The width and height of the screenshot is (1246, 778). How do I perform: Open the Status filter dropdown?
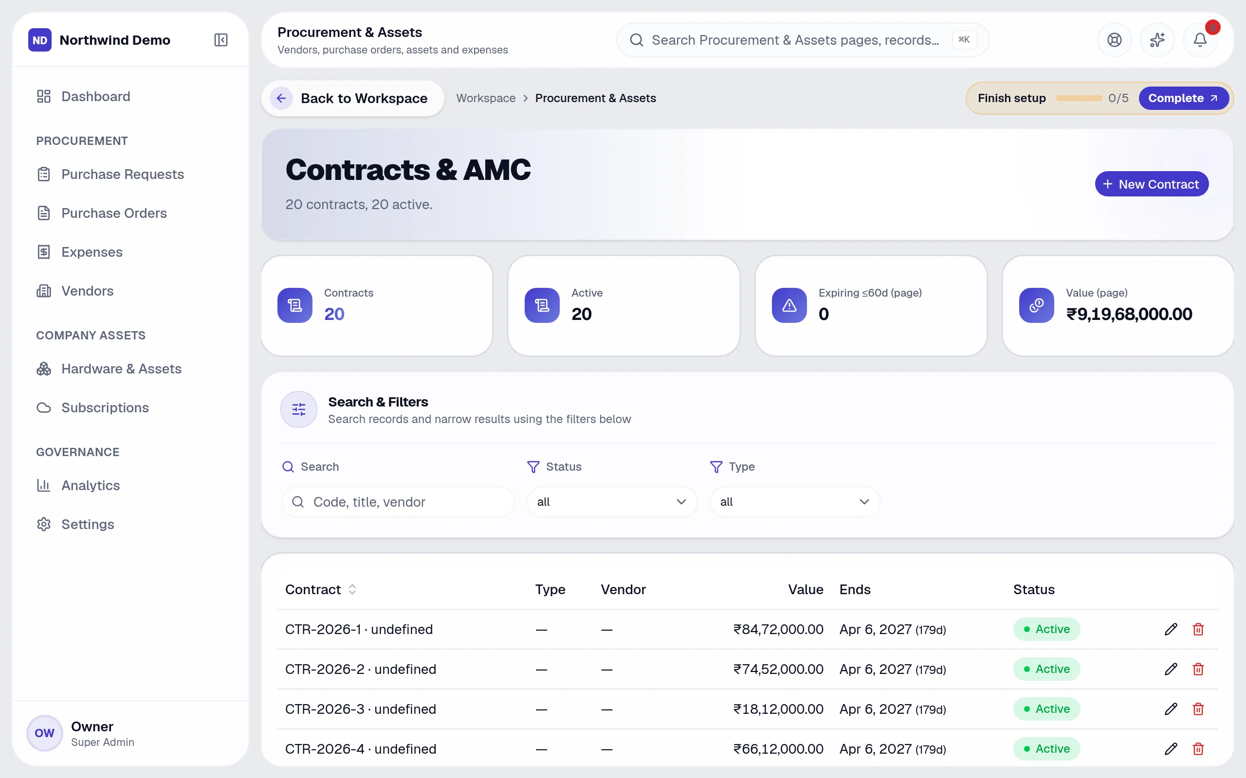tap(612, 502)
